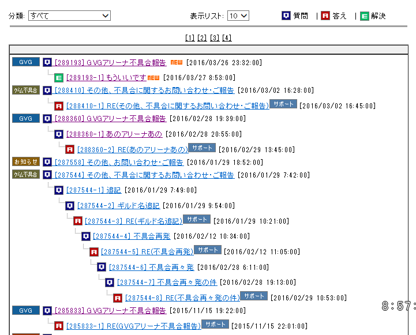The width and height of the screenshot is (416, 335).
Task: Click Q icon of reply 287544-4
Action: [86, 236]
